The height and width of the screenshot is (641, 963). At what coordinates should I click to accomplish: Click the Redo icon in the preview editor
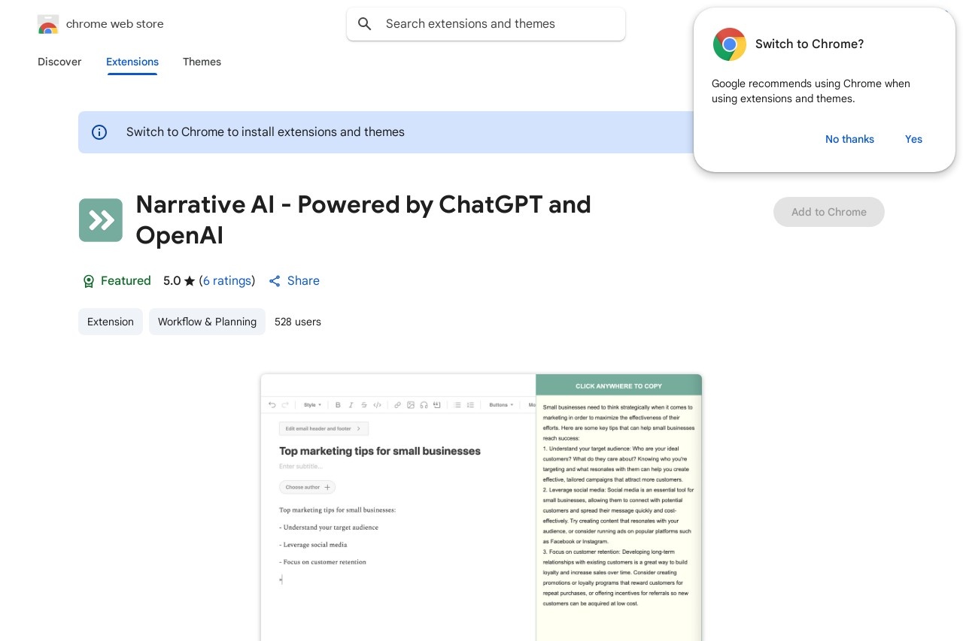coord(285,405)
